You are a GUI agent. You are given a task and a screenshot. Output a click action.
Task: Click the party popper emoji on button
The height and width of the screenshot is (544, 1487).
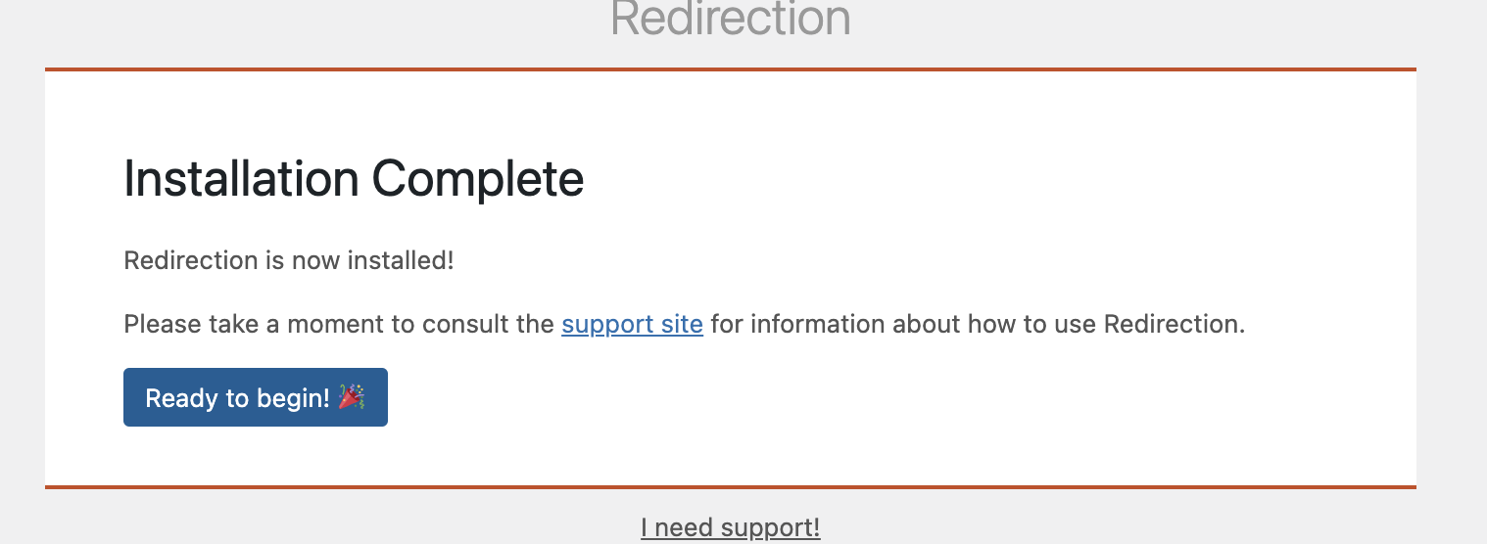[351, 397]
